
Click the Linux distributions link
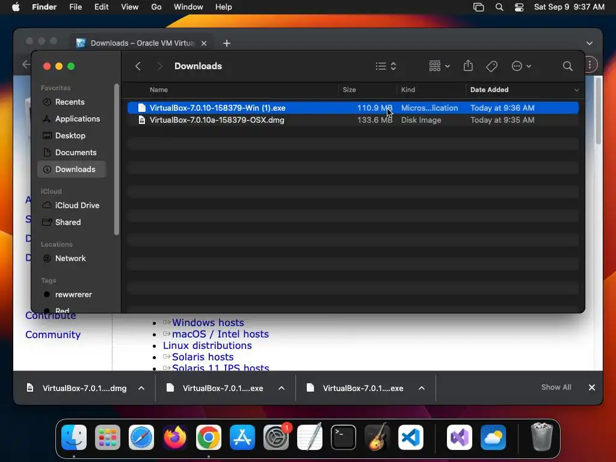pos(208,345)
